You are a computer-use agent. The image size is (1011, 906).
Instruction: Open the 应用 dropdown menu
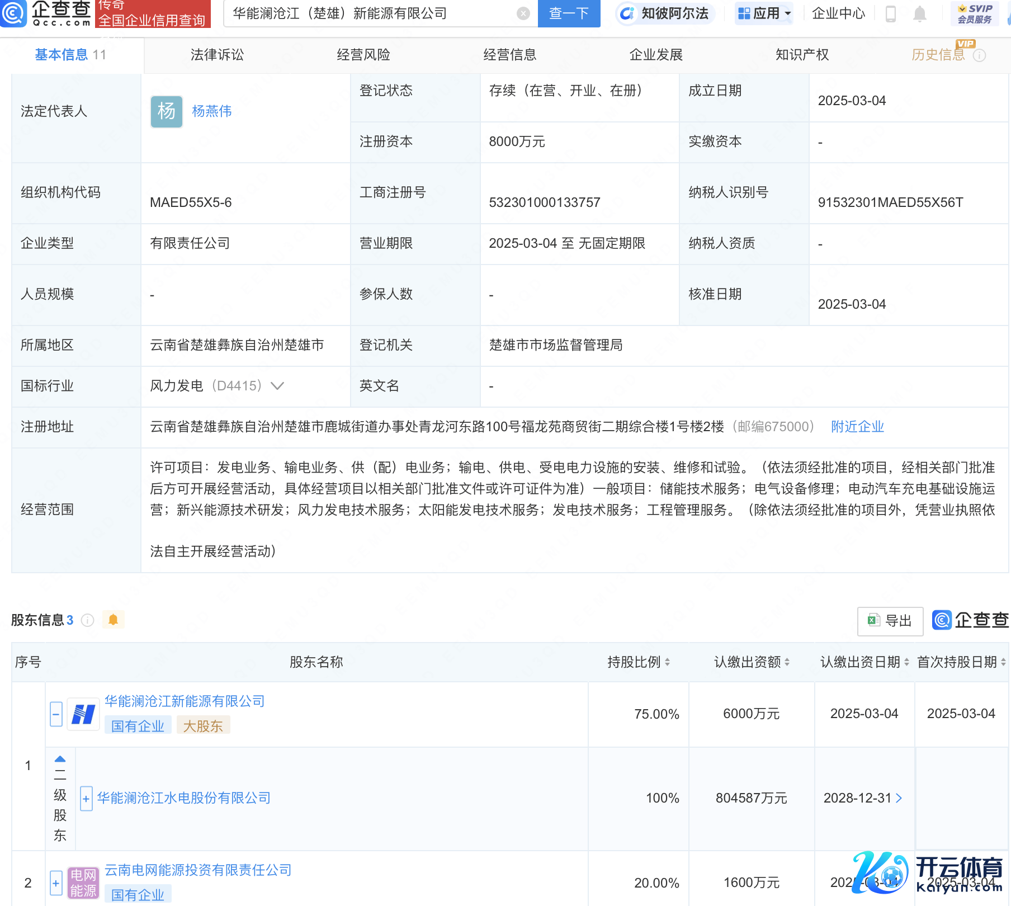[764, 13]
